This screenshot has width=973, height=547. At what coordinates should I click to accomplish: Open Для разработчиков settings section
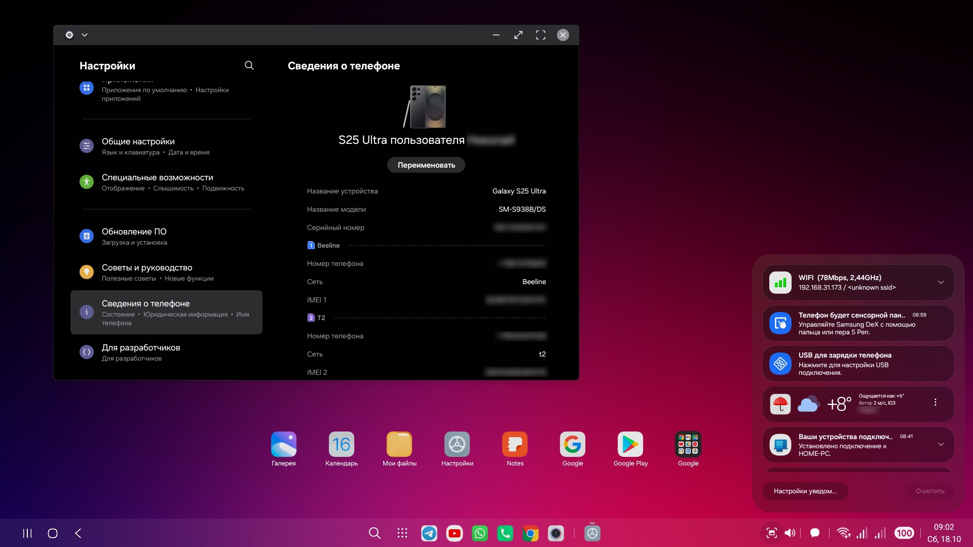click(x=141, y=352)
